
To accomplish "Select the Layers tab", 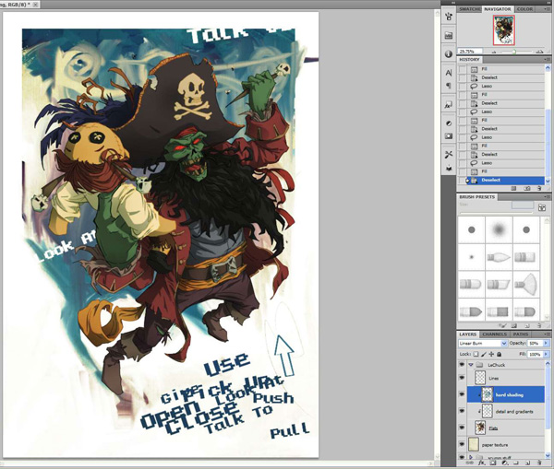I will pos(468,334).
